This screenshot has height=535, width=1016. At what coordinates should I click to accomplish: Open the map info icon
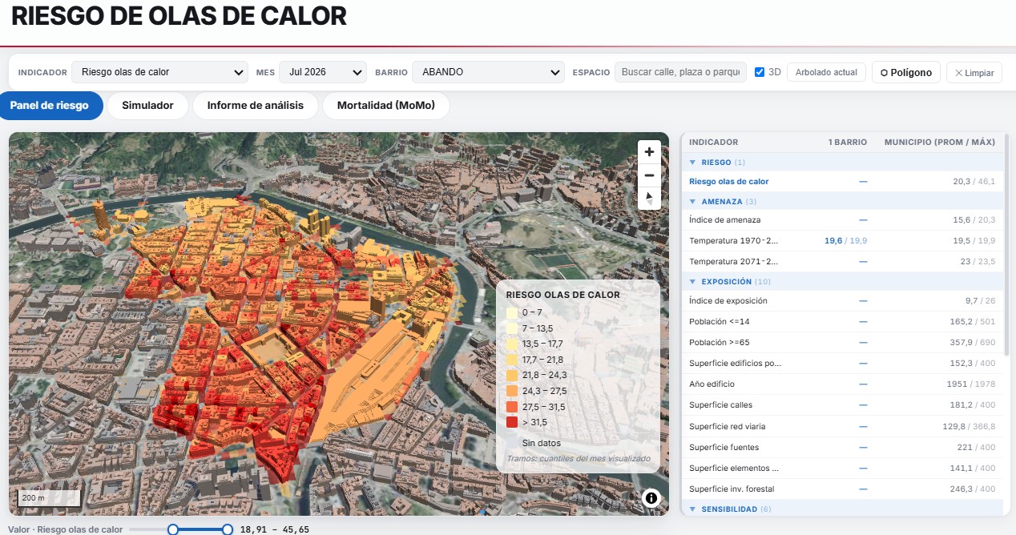(x=651, y=498)
